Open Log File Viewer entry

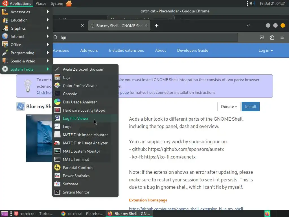(85, 118)
